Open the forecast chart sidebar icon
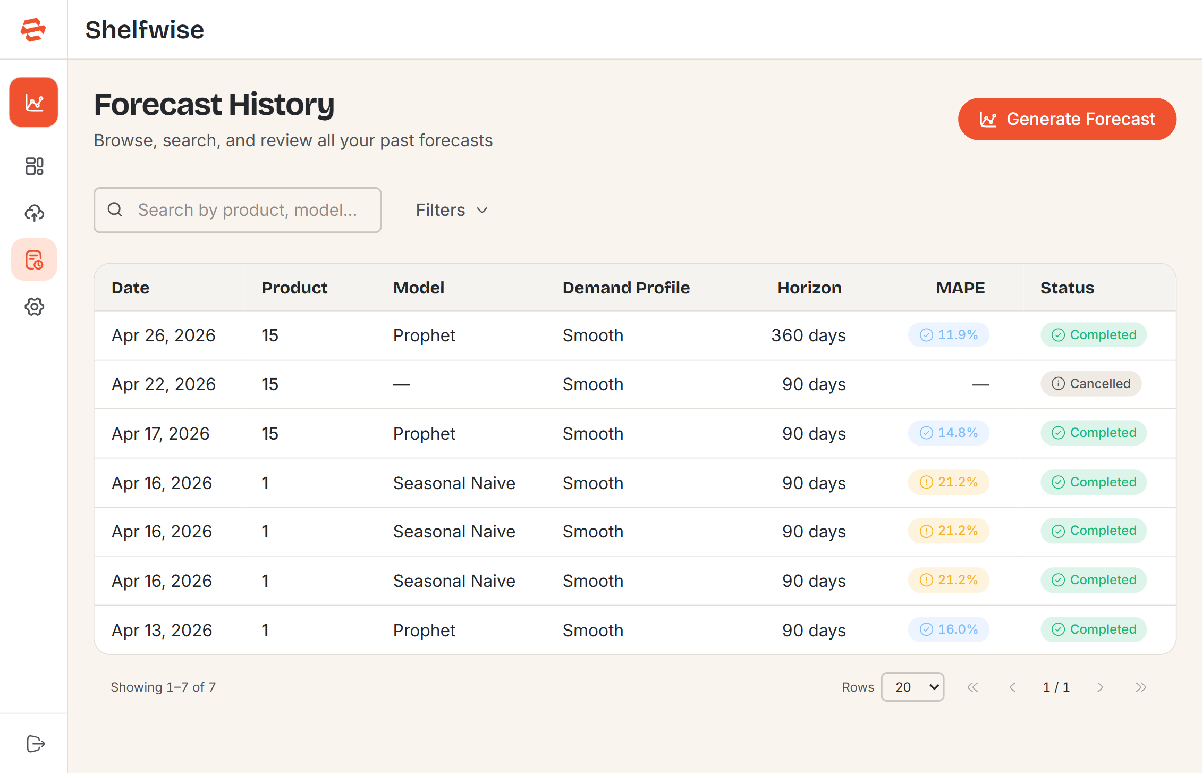Viewport: 1202px width, 773px height. [x=34, y=102]
